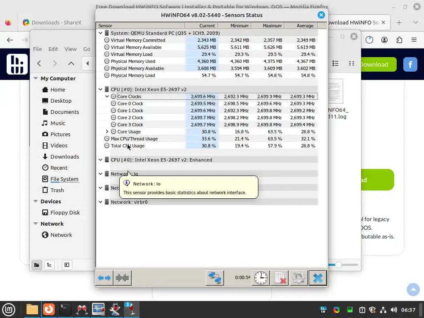
Task: Open the network remote monitoring icon in HWiNFO
Action: (215, 278)
